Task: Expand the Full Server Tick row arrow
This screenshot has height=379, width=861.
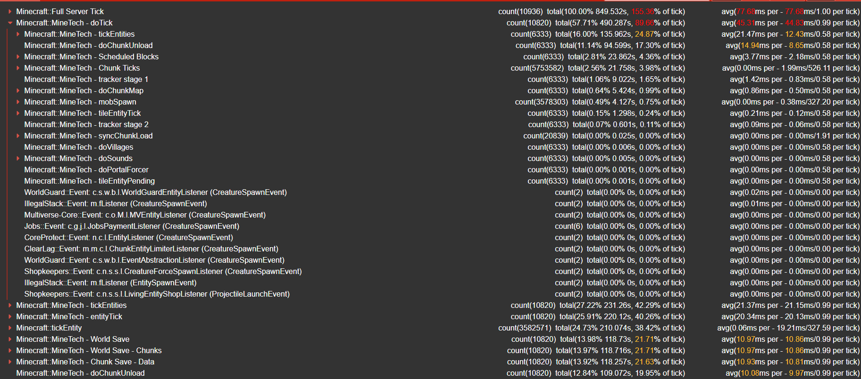Action: click(10, 11)
